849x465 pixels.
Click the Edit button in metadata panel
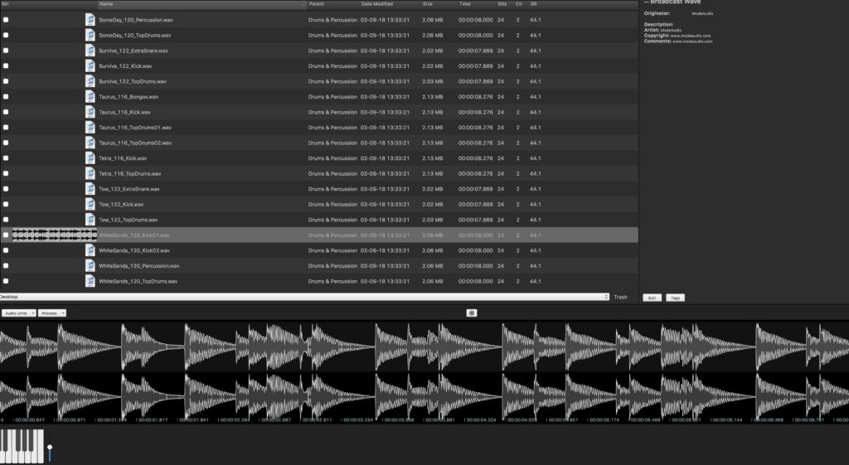pos(652,298)
